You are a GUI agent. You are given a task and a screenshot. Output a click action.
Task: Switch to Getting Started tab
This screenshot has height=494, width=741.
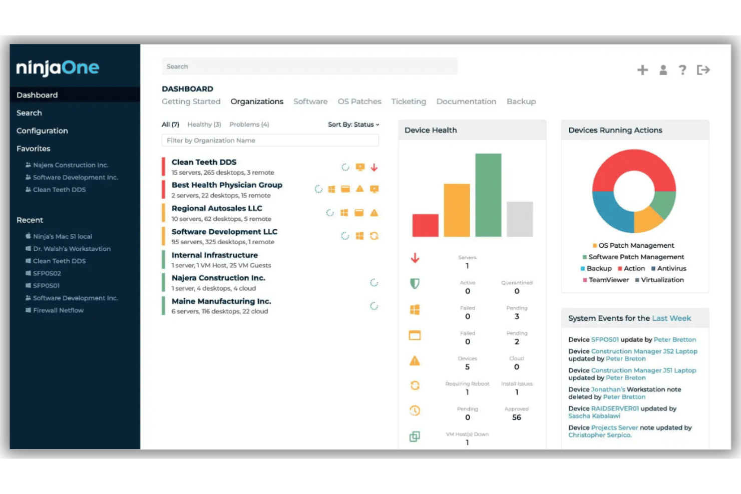(x=191, y=102)
